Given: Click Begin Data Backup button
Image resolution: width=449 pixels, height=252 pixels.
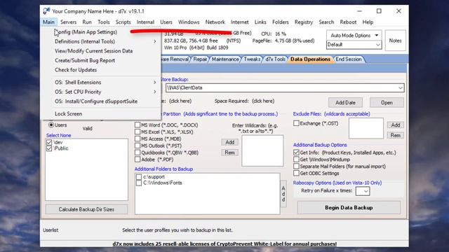Looking at the screenshot, I should pyautogui.click(x=349, y=208).
